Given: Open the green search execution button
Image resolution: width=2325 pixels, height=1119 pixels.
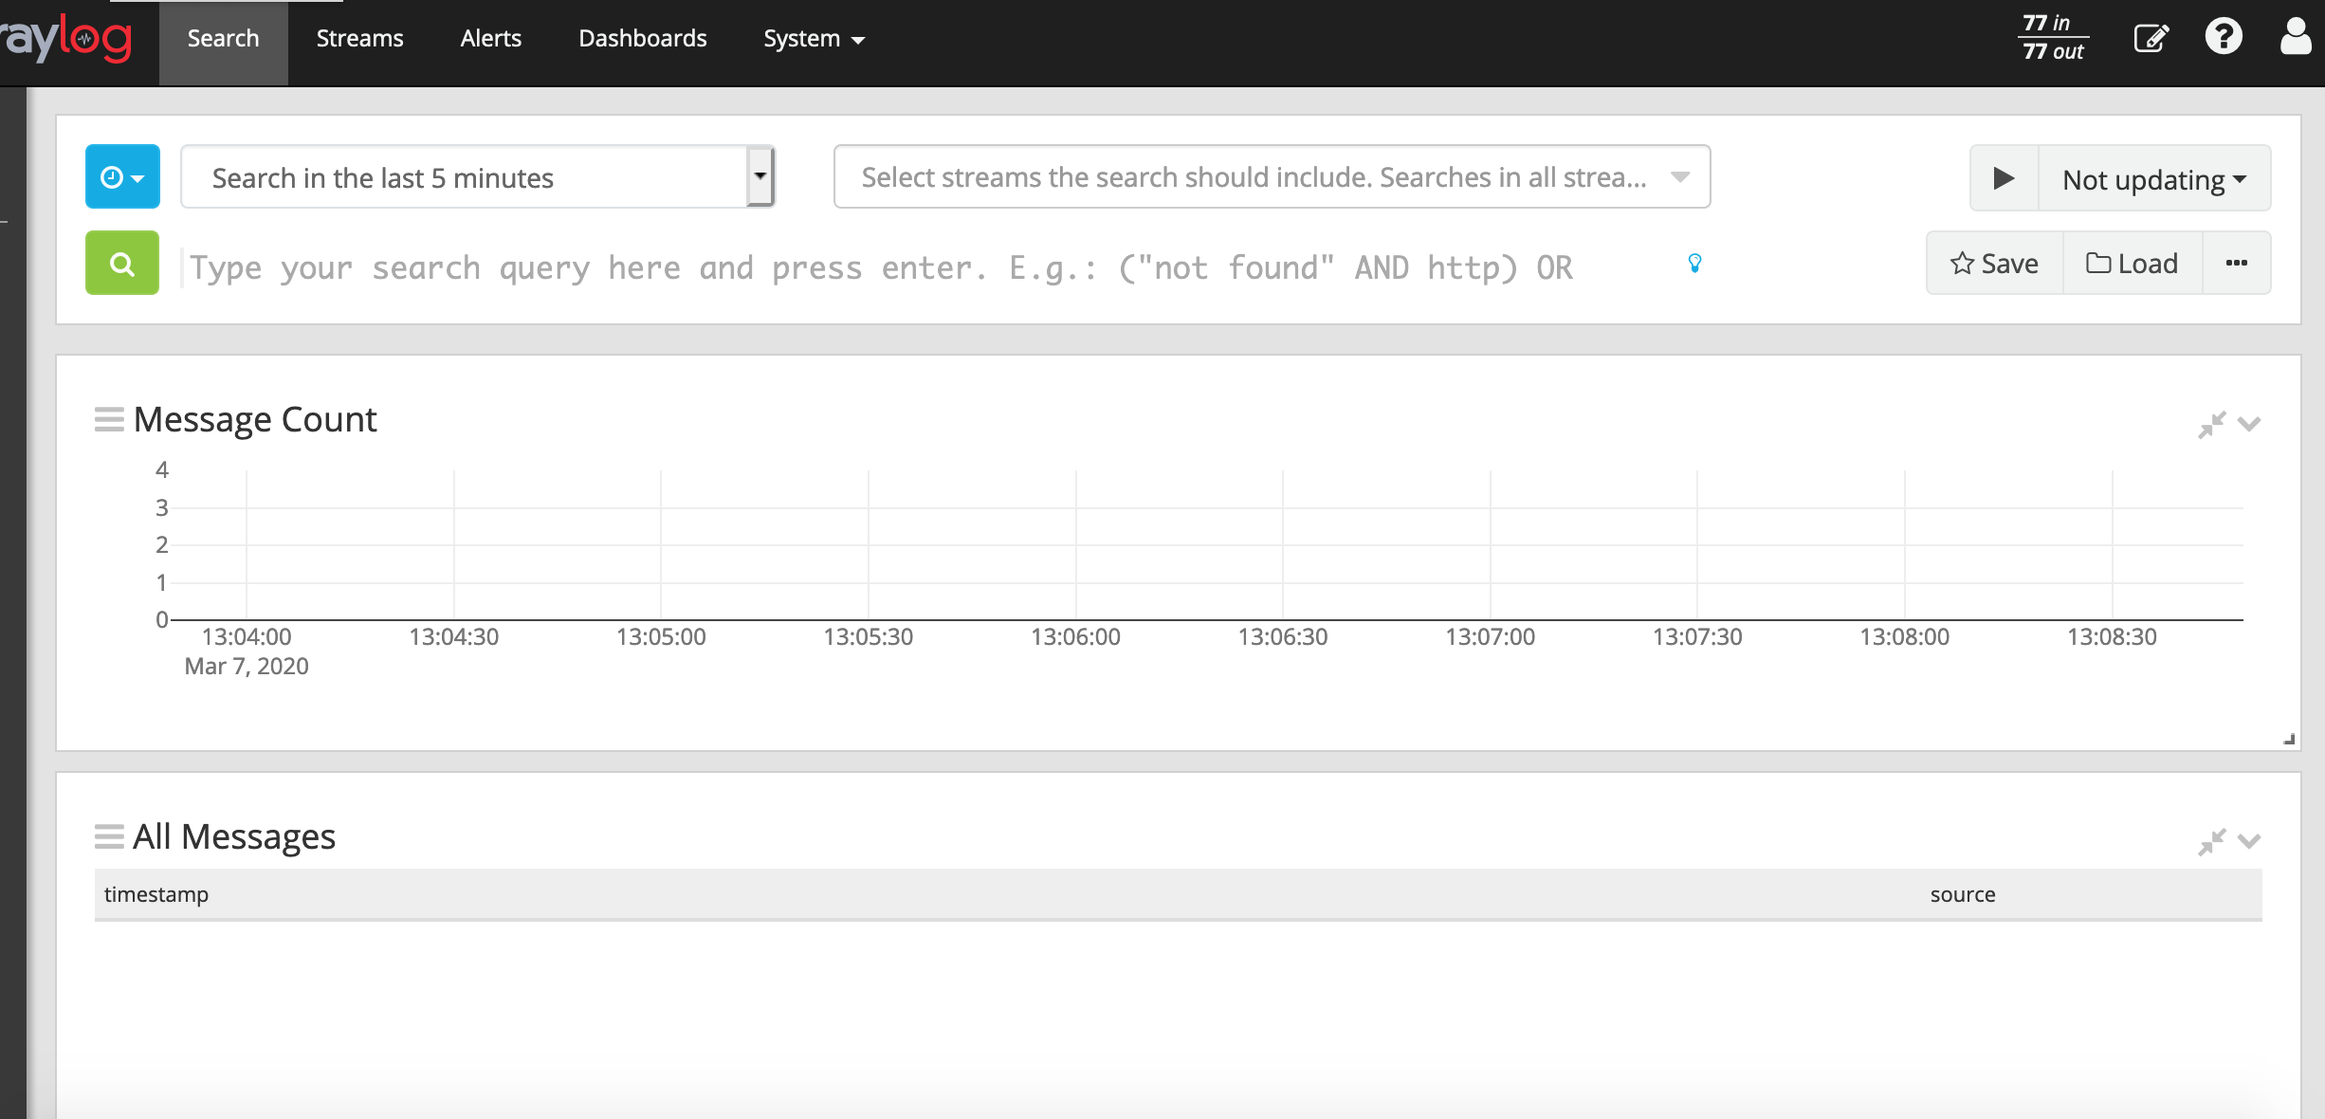Looking at the screenshot, I should 121,264.
